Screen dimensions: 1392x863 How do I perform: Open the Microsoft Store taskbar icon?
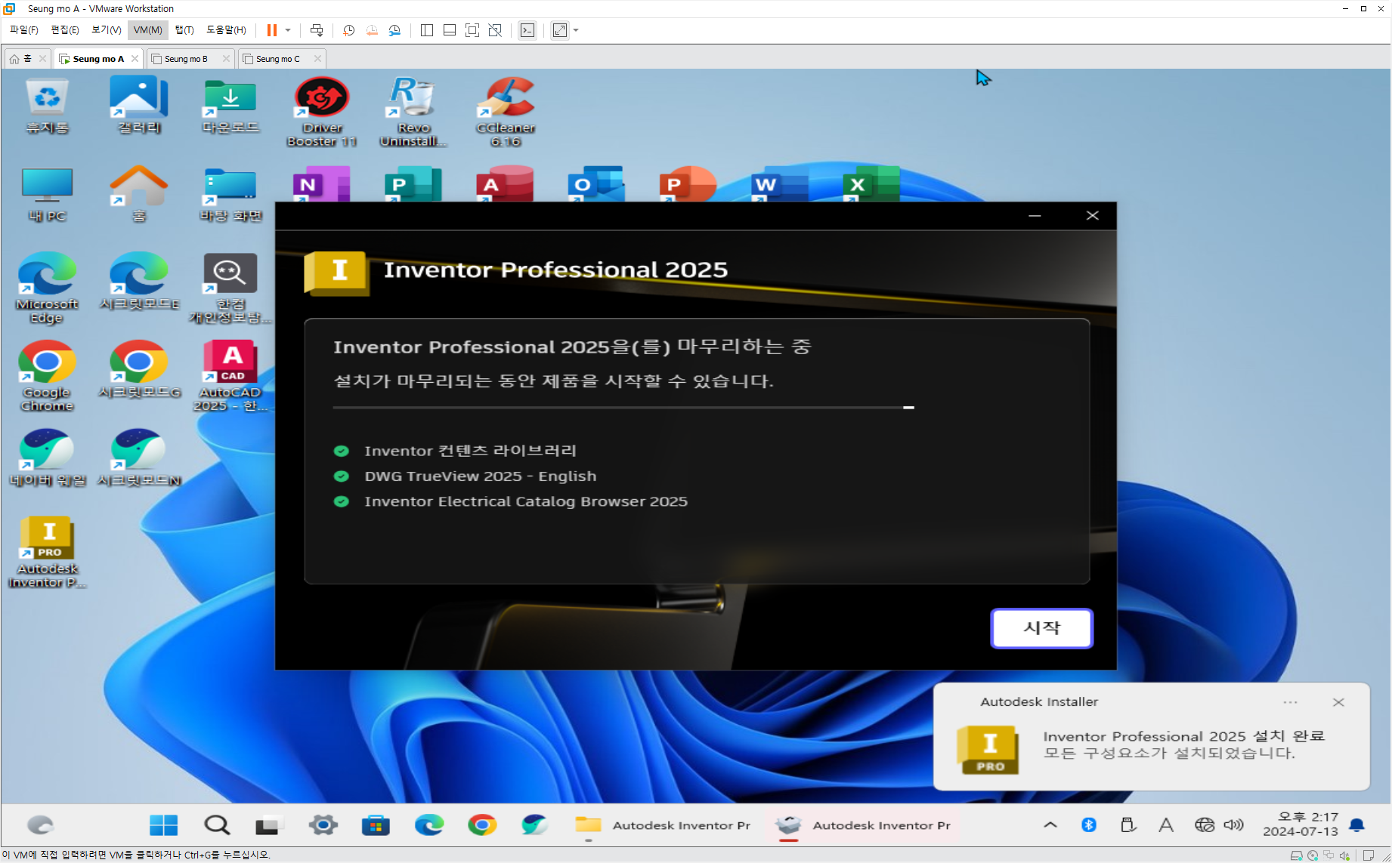pos(376,825)
